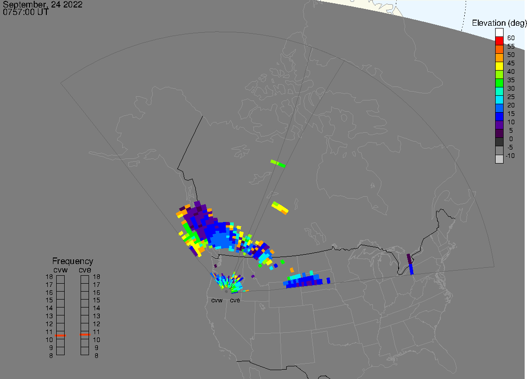
Task: Click the 0 elevation legend label
Action: coord(511,139)
